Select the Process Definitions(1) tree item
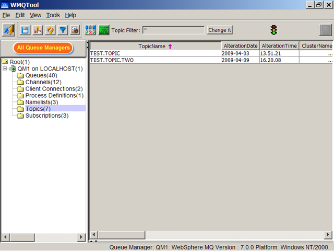The height and width of the screenshot is (251, 334). tap(54, 95)
